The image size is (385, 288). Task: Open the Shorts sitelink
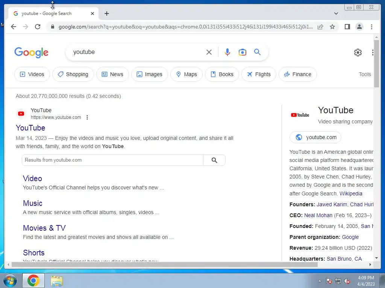click(x=33, y=253)
